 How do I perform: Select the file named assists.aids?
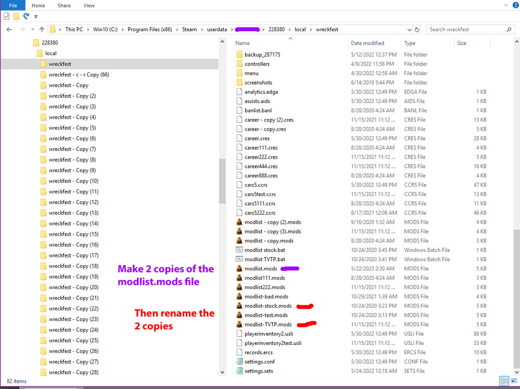pyautogui.click(x=257, y=101)
